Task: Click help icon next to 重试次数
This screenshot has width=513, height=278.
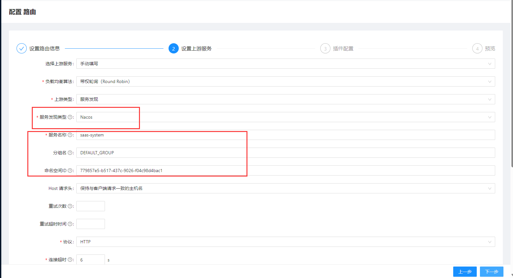Action: (x=70, y=206)
